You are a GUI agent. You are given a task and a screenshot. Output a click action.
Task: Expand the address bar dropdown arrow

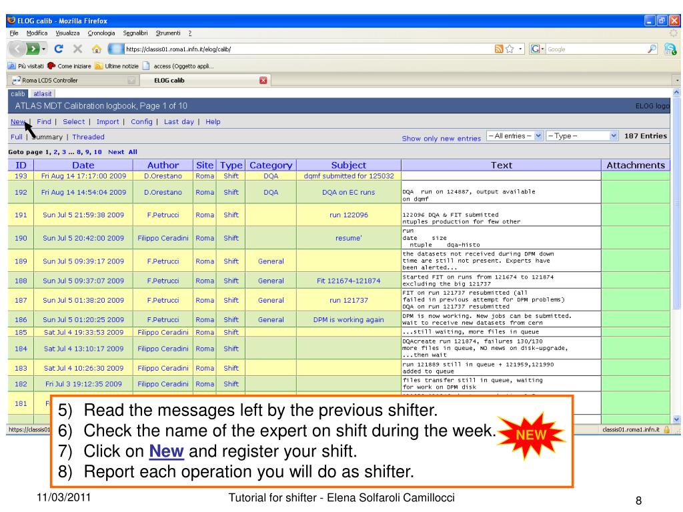coord(520,49)
